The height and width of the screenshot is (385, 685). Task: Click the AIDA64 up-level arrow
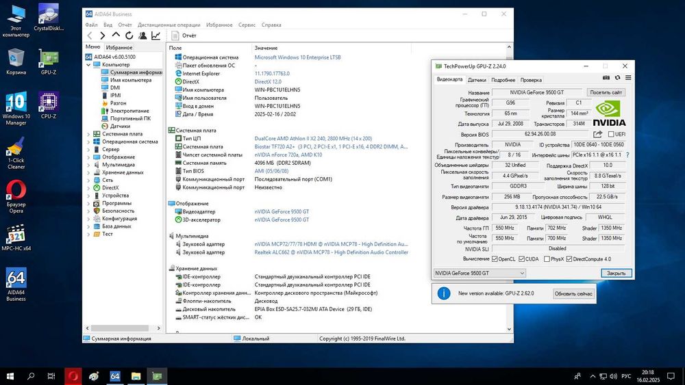tap(116, 35)
